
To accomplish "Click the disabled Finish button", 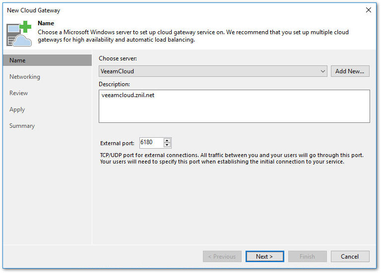I will (x=308, y=257).
